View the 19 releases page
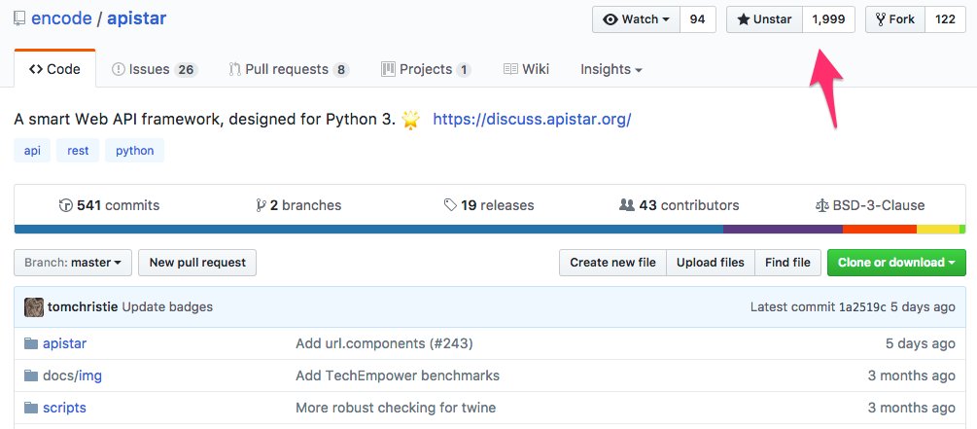The image size is (977, 429). (x=488, y=205)
